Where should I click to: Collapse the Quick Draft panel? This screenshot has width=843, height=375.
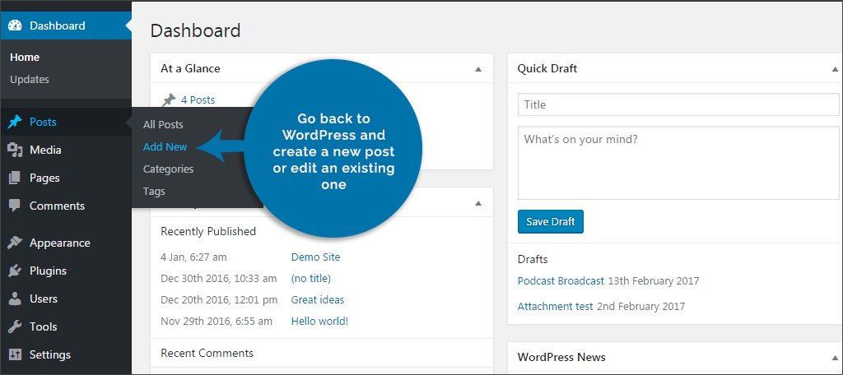(835, 69)
